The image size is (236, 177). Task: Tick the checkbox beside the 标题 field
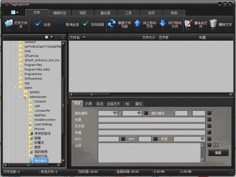pyautogui.click(x=209, y=119)
